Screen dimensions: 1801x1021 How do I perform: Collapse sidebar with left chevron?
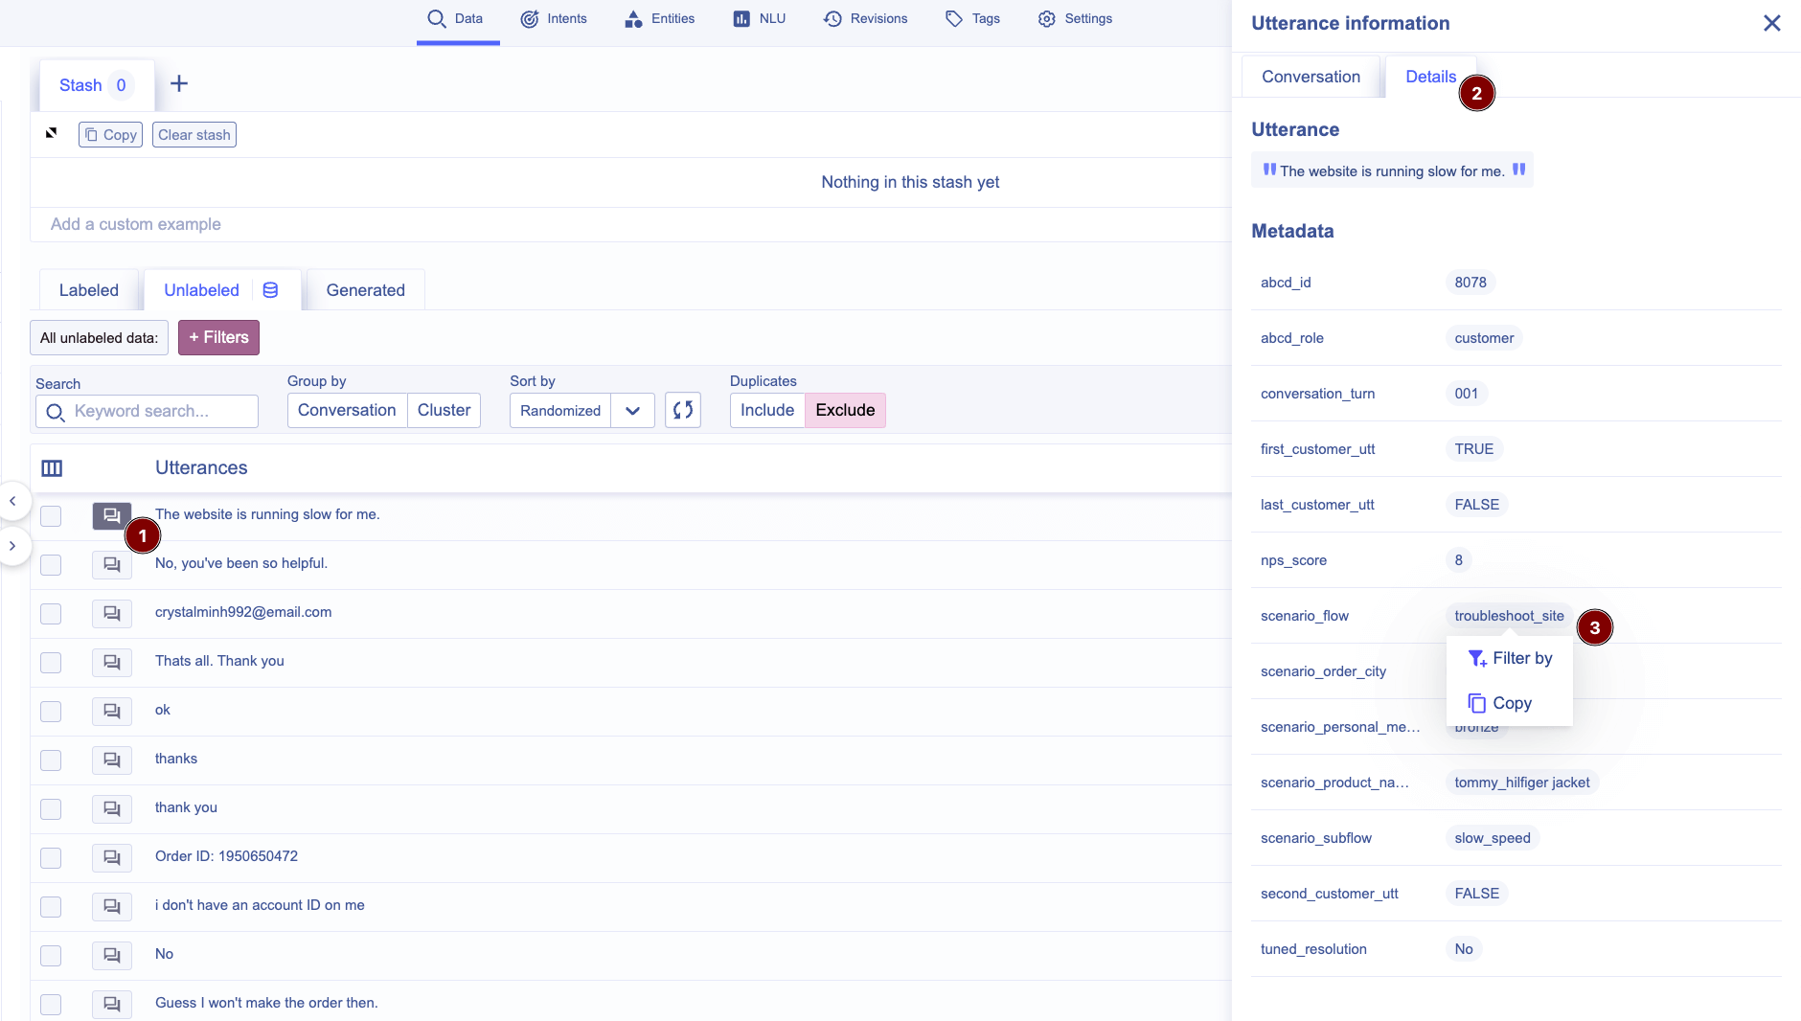pos(12,501)
